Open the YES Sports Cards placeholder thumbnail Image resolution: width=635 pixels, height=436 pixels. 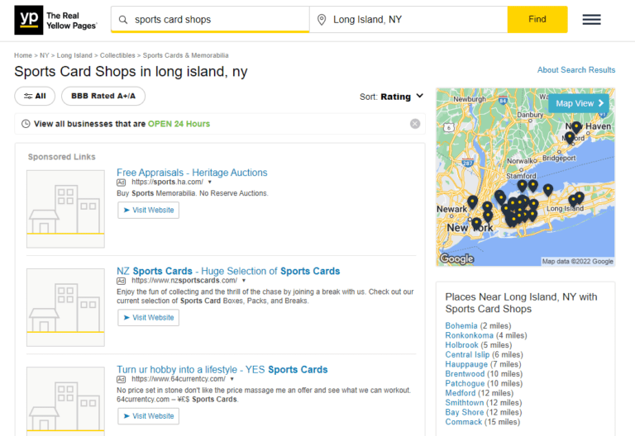point(65,400)
